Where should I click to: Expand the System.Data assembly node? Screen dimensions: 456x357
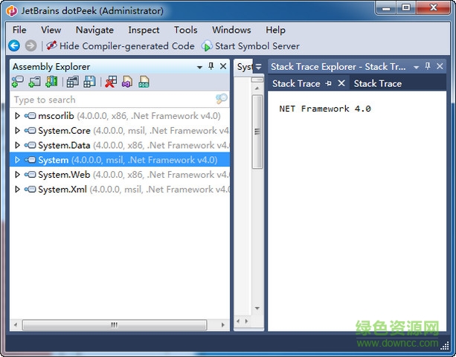[x=17, y=145]
